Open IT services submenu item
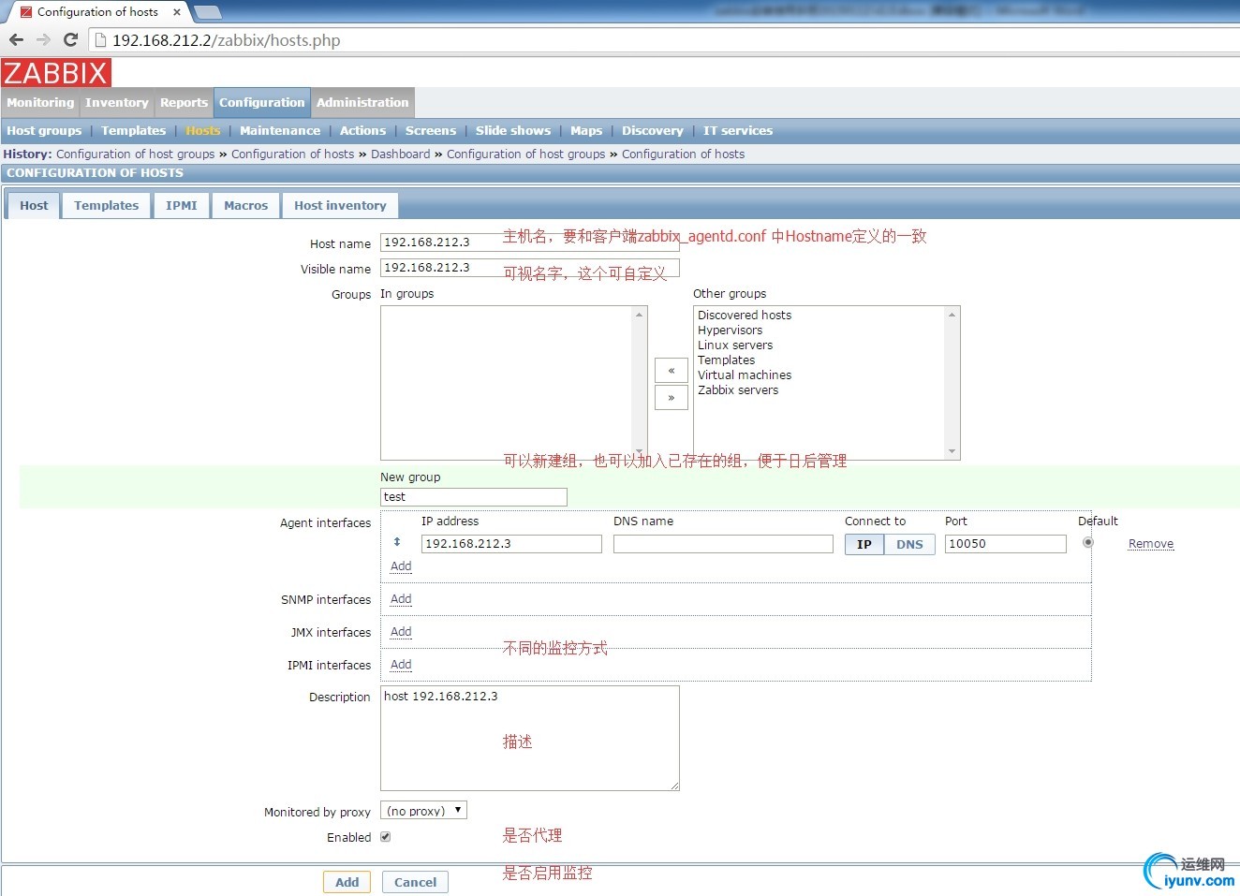 pos(738,131)
